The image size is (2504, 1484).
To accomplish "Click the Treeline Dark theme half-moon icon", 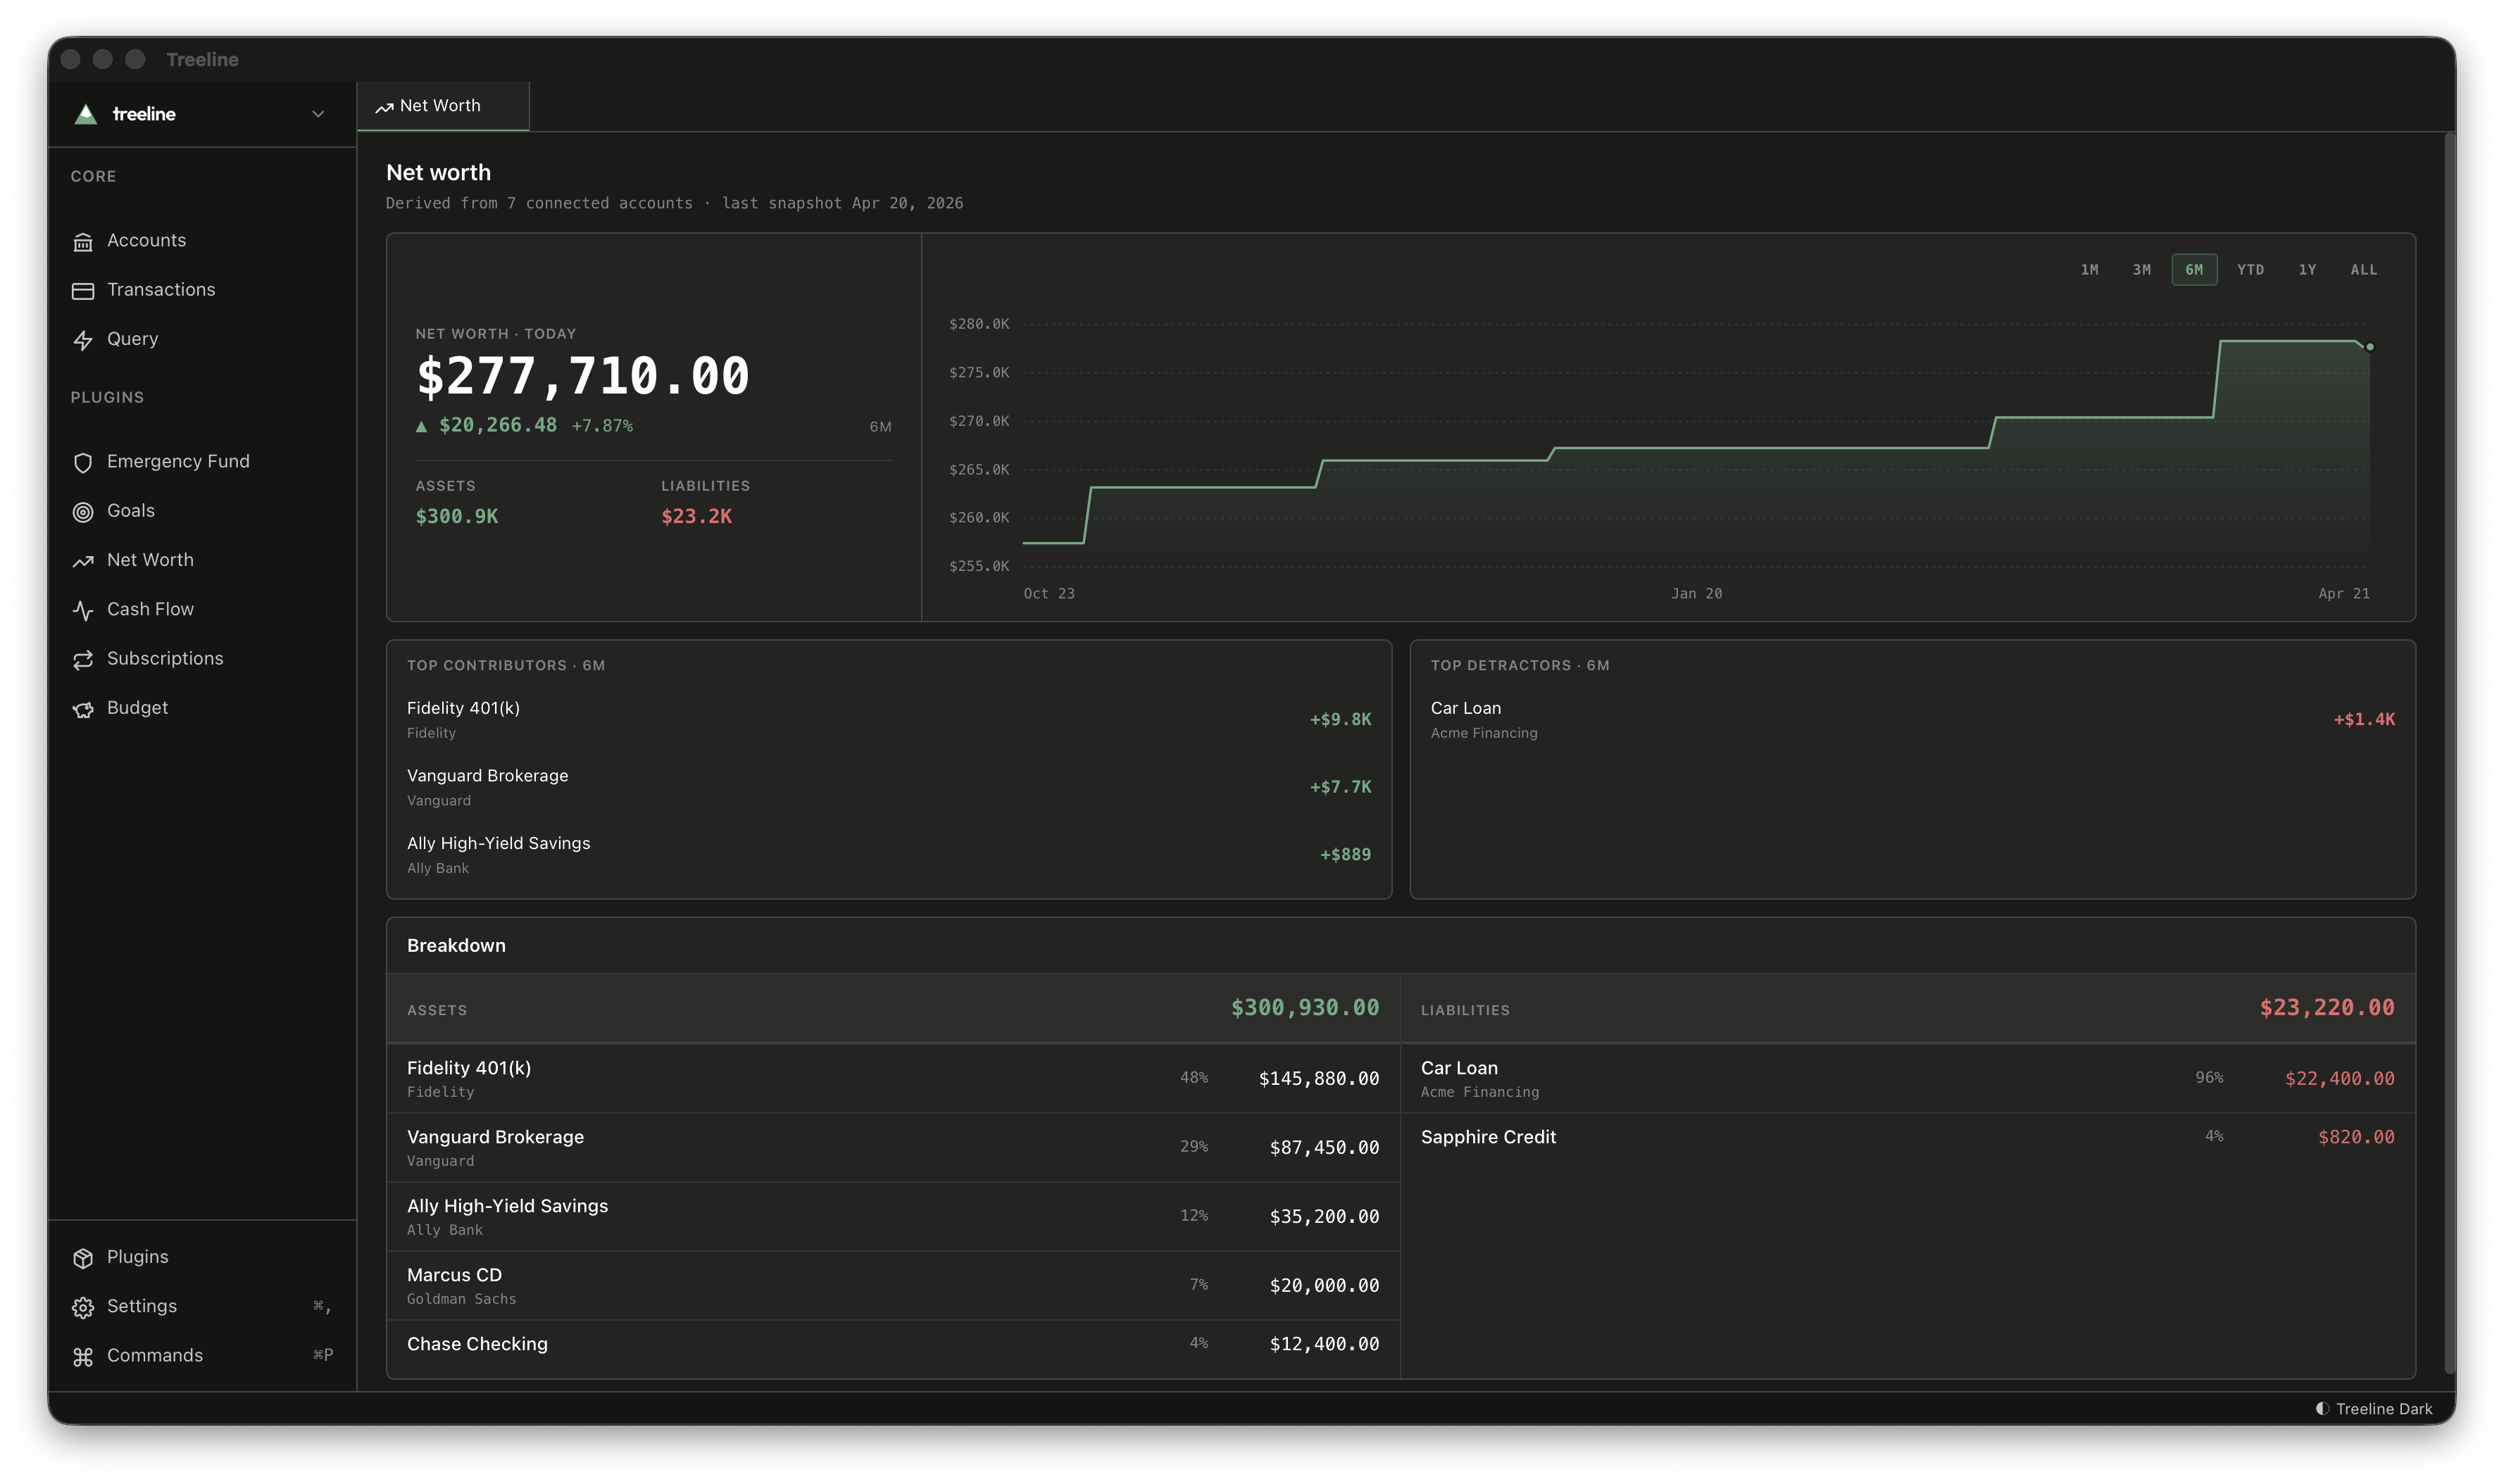I will click(x=2322, y=1408).
